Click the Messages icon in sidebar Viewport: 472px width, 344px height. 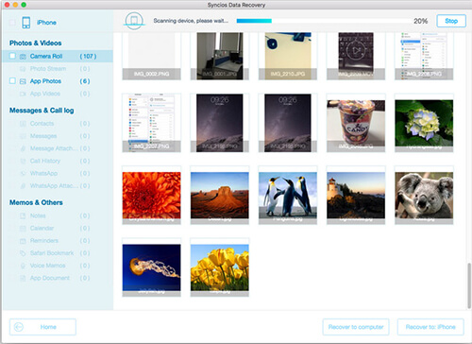tap(23, 136)
